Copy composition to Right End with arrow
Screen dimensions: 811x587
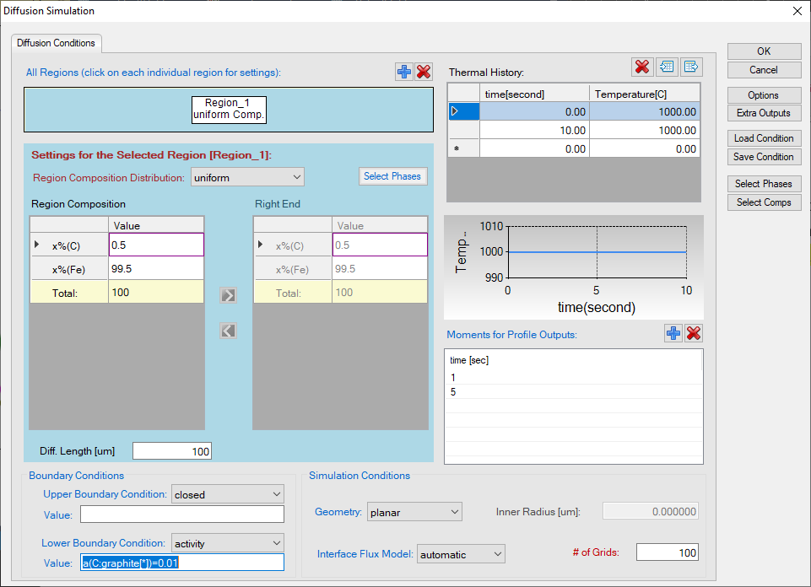click(228, 295)
